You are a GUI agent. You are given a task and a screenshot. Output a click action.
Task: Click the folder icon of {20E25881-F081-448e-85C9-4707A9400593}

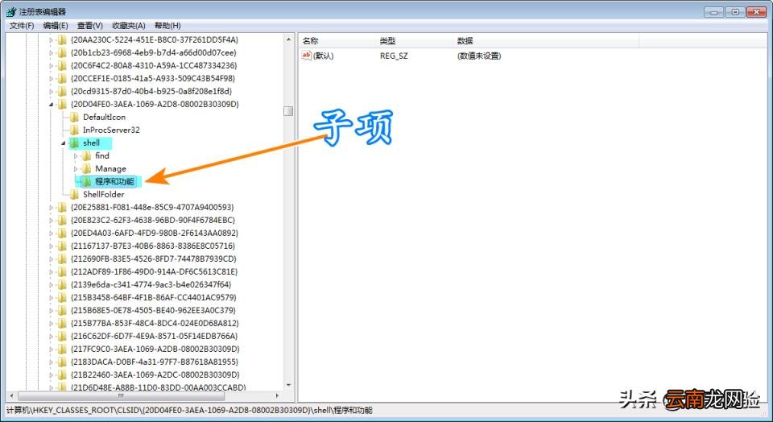click(x=62, y=208)
